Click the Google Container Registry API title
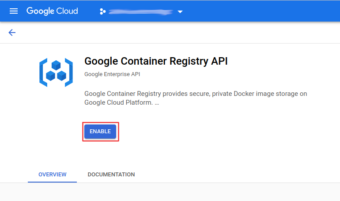This screenshot has width=340, height=201. pyautogui.click(x=156, y=61)
